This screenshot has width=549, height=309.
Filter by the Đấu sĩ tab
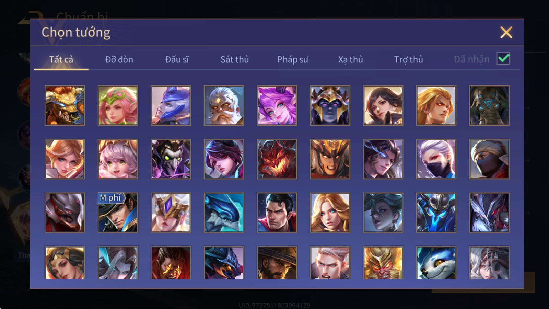click(x=177, y=59)
